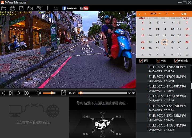This screenshot has width=192, height=138.
Task: Click the save floppy disk icon
Action: (x=21, y=8)
